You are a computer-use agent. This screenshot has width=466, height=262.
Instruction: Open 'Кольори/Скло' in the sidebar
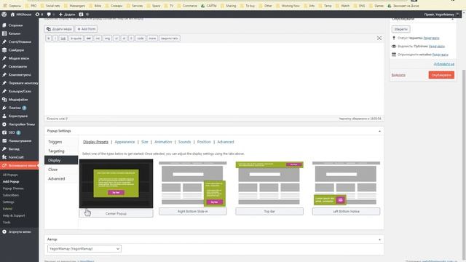point(20,92)
